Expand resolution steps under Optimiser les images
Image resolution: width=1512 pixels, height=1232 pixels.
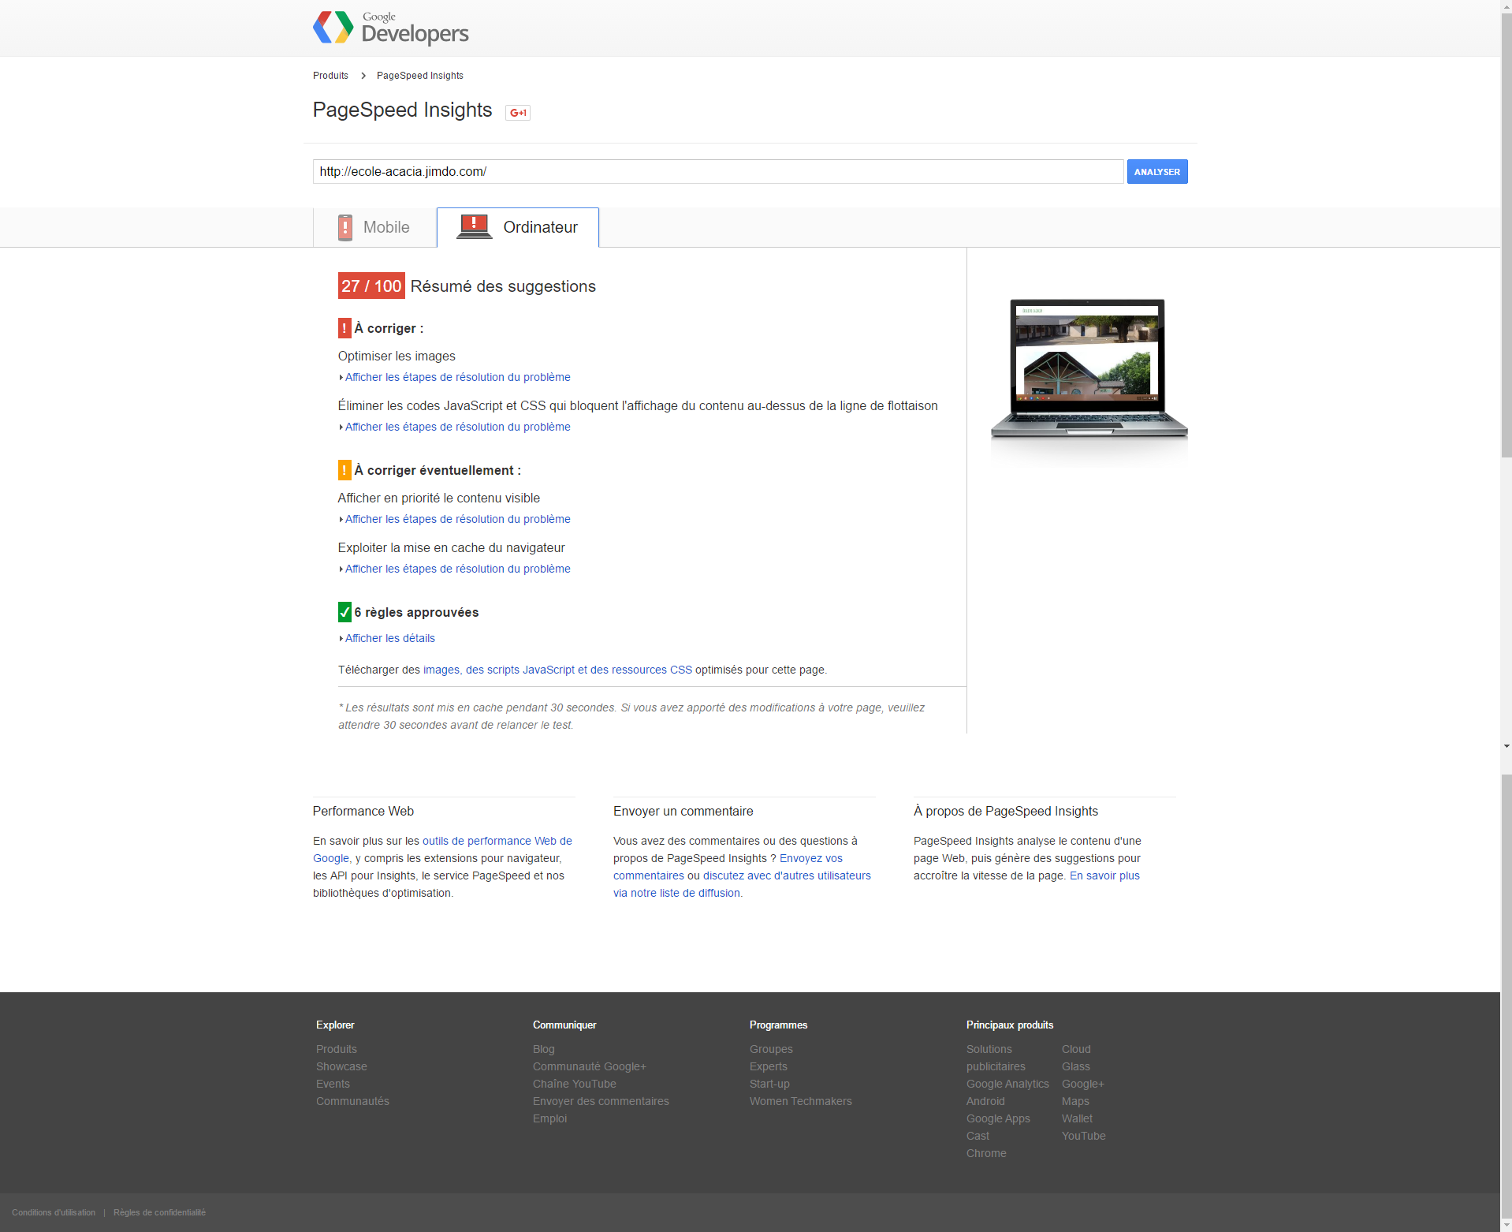[x=457, y=377]
